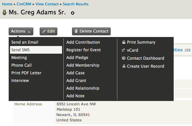This screenshot has width=192, height=126.
Task: Select Add Contribution menu entry
Action: pos(83,42)
